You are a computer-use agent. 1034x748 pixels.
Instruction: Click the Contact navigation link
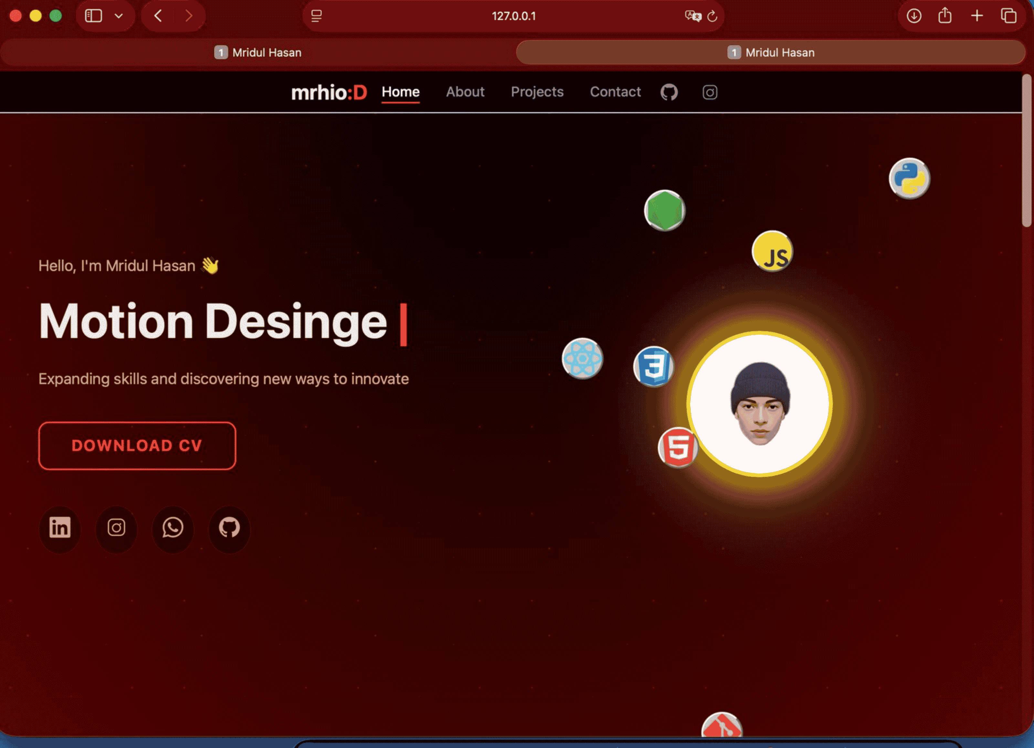(615, 92)
